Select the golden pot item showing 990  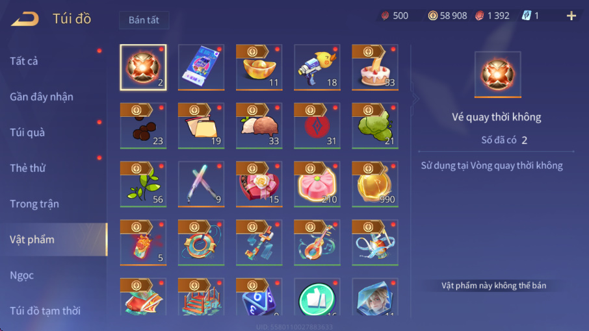coord(375,184)
